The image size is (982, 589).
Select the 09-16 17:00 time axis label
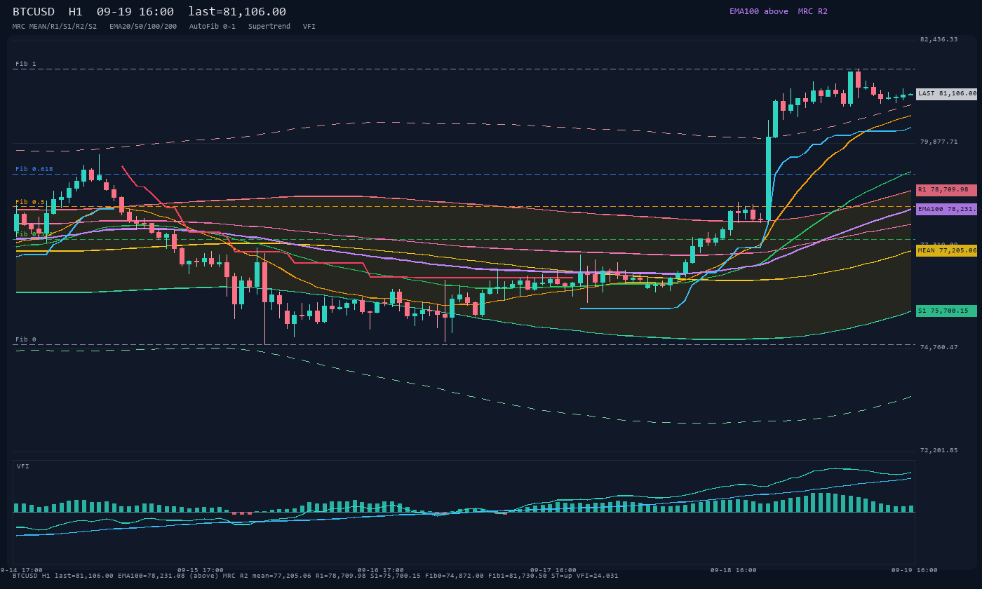coord(381,570)
